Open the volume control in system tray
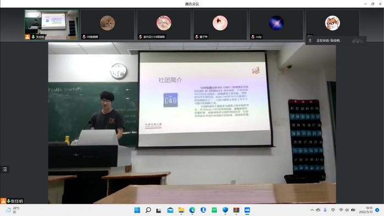Screen dimensions: 384x216 tap(347, 210)
